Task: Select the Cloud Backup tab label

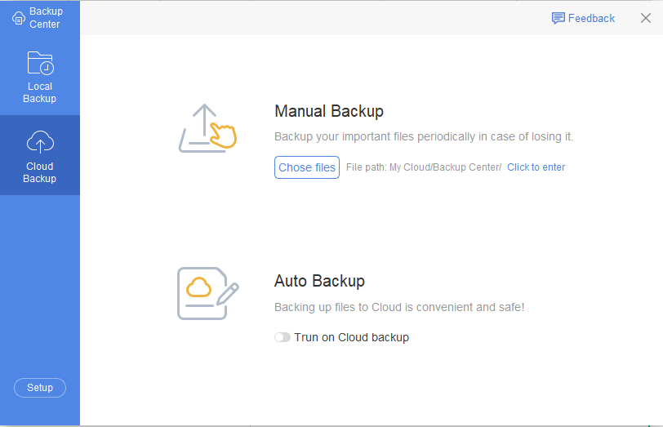Action: point(40,172)
